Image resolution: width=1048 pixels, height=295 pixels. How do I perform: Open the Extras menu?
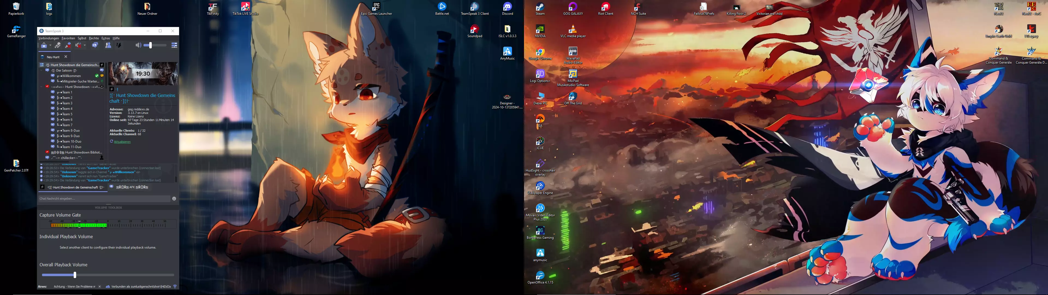pos(106,38)
